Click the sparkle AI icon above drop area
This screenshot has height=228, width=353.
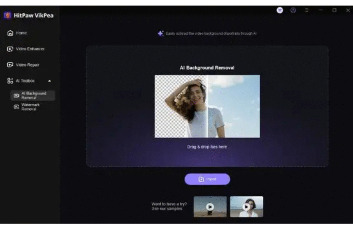tap(160, 33)
